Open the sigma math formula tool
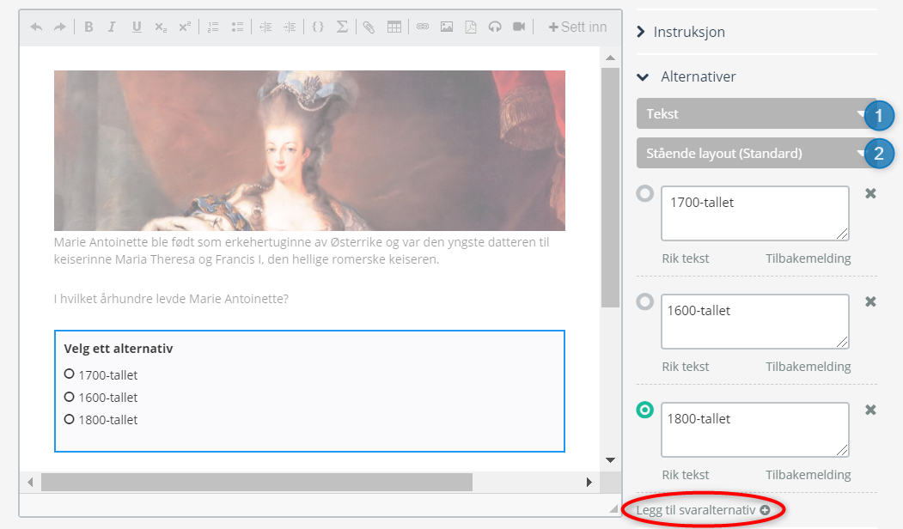This screenshot has width=903, height=529. 342,27
